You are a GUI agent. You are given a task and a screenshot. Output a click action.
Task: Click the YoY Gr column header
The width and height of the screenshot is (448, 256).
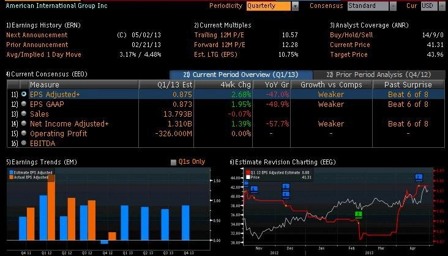(272, 85)
